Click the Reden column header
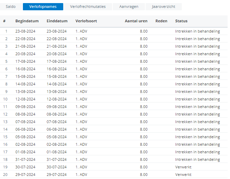Viewport: 230px width, 179px height. click(x=161, y=21)
